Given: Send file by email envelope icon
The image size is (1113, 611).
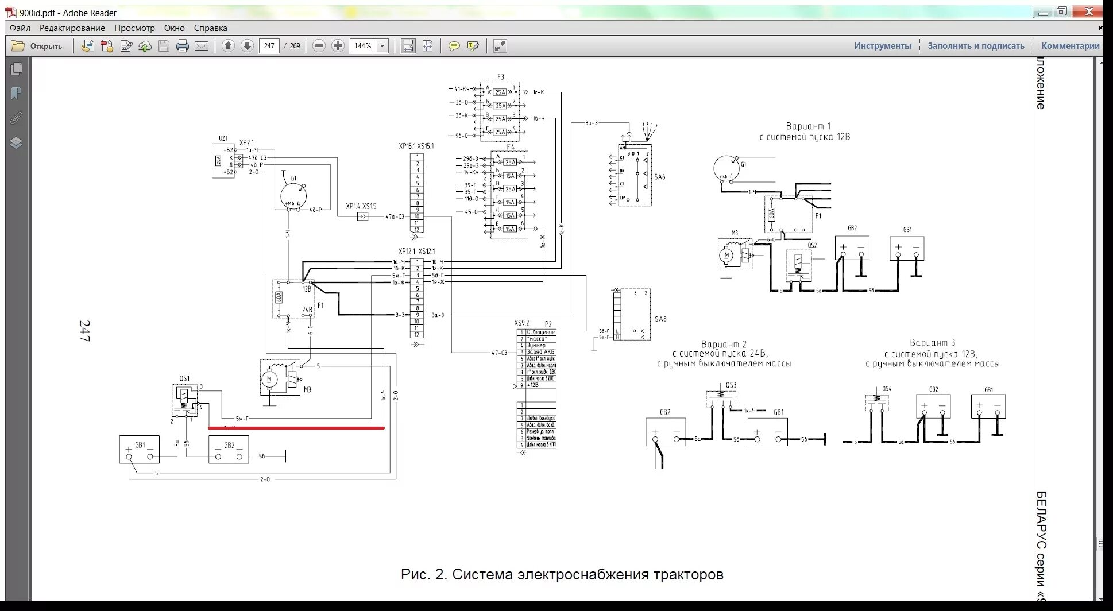Looking at the screenshot, I should 202,46.
